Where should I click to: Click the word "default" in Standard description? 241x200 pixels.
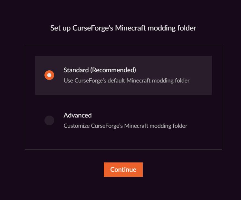coord(116,81)
